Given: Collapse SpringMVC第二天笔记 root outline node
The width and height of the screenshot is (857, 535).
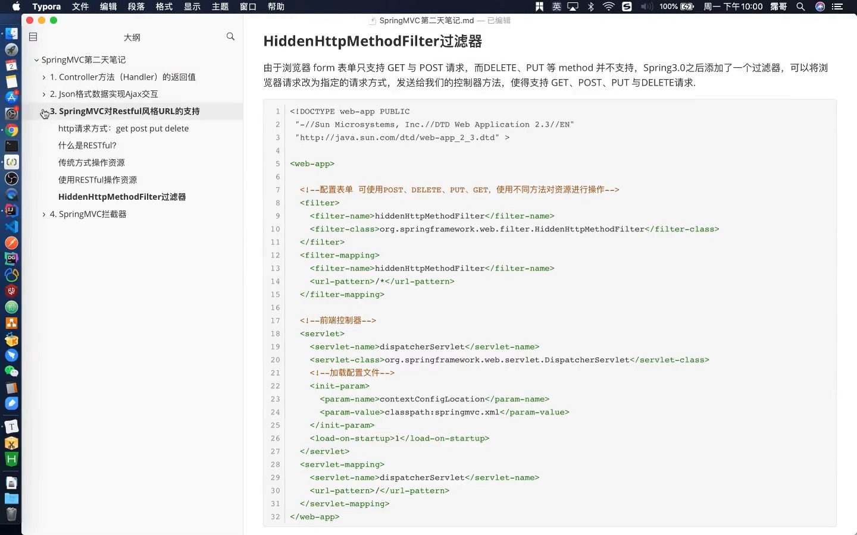Looking at the screenshot, I should (36, 60).
